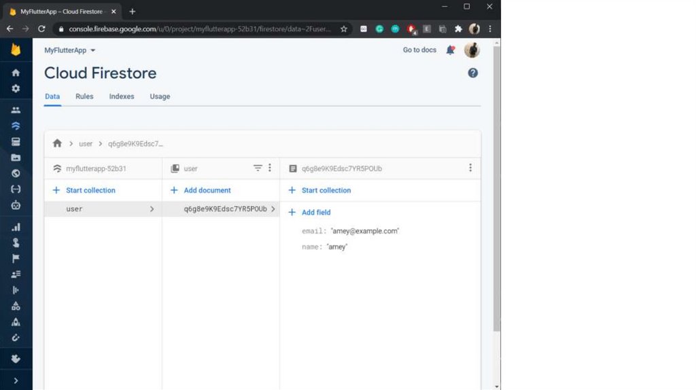The height and width of the screenshot is (390, 696).
Task: Open document three-dot options menu
Action: pos(470,168)
